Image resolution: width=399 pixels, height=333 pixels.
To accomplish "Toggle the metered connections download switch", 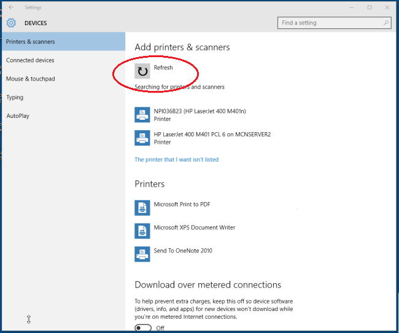I will [x=143, y=328].
